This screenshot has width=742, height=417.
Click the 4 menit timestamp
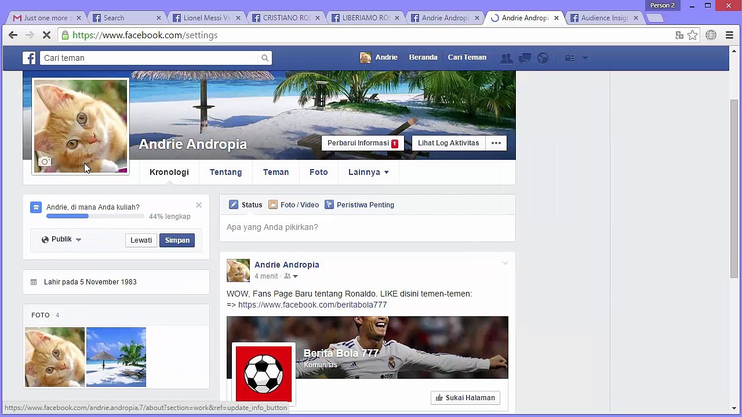(266, 276)
